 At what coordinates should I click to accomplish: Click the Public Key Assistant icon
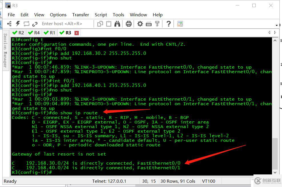[x=157, y=24]
